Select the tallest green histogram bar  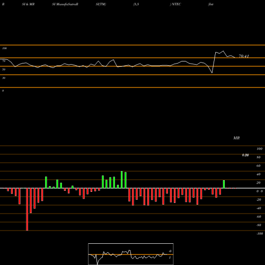coord(122,180)
